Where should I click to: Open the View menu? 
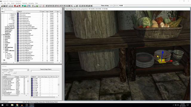[x=8, y=3]
